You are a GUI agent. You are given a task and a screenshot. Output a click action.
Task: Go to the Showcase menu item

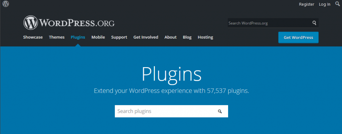tap(33, 37)
